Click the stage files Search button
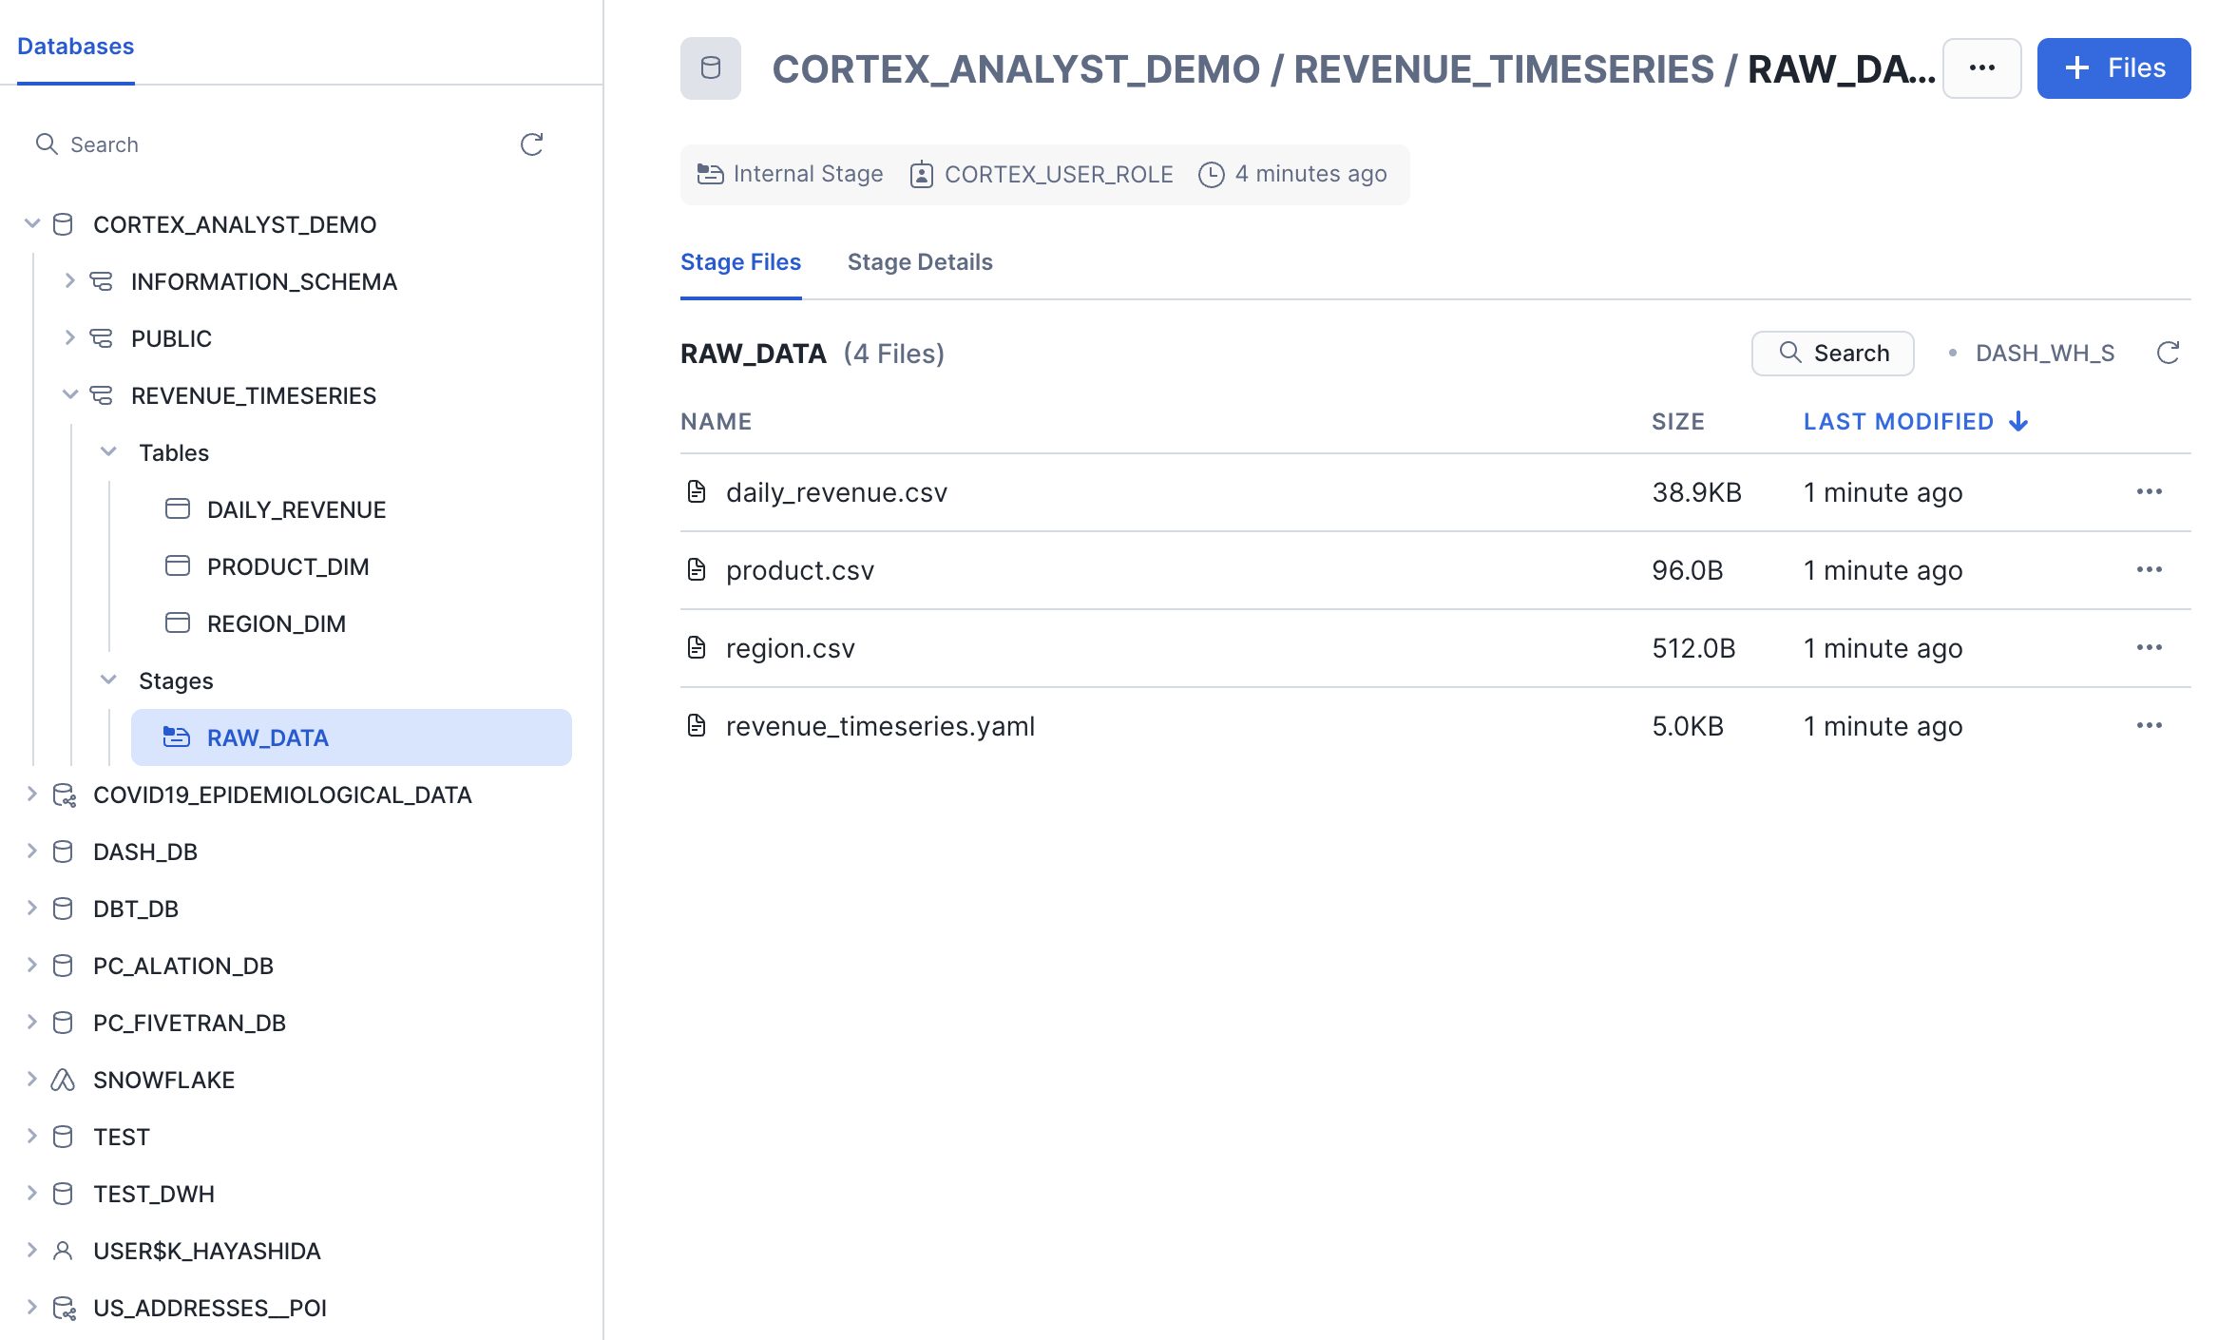 (x=1832, y=354)
